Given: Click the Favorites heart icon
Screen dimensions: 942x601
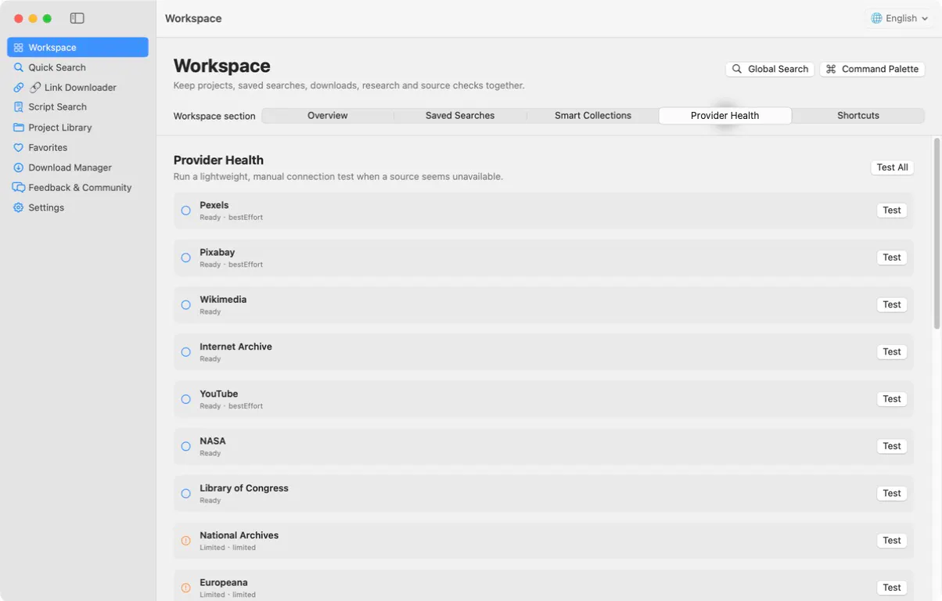Looking at the screenshot, I should [x=19, y=147].
